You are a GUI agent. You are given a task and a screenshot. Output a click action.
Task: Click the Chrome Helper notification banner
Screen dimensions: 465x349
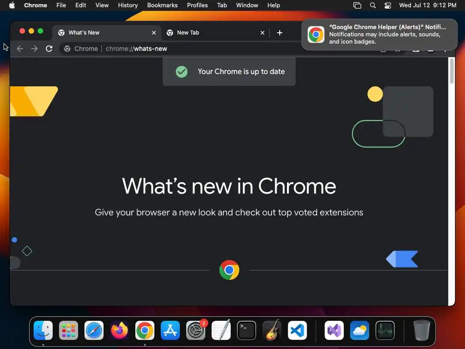[380, 35]
